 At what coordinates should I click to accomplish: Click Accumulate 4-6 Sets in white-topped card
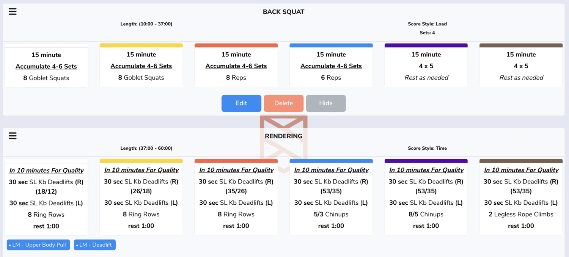[46, 66]
